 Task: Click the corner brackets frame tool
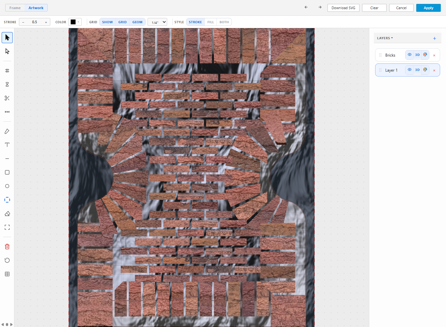(x=7, y=227)
